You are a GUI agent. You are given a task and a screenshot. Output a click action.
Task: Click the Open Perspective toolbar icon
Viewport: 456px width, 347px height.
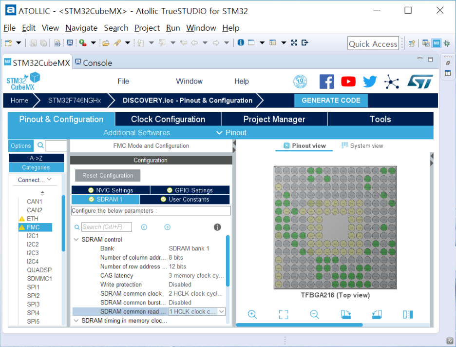pos(412,43)
